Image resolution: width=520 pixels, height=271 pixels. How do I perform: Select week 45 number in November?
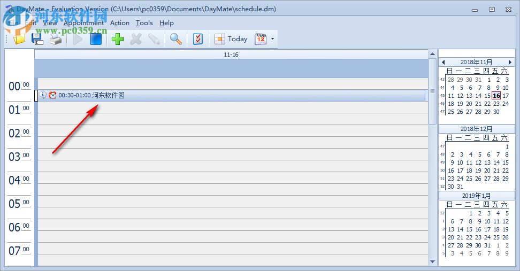click(x=442, y=96)
